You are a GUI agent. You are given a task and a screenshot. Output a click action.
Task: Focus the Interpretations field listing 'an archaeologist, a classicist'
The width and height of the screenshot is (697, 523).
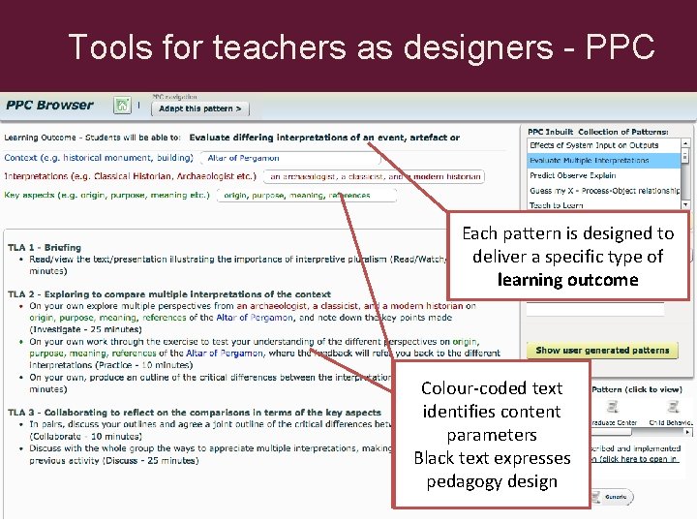[374, 176]
